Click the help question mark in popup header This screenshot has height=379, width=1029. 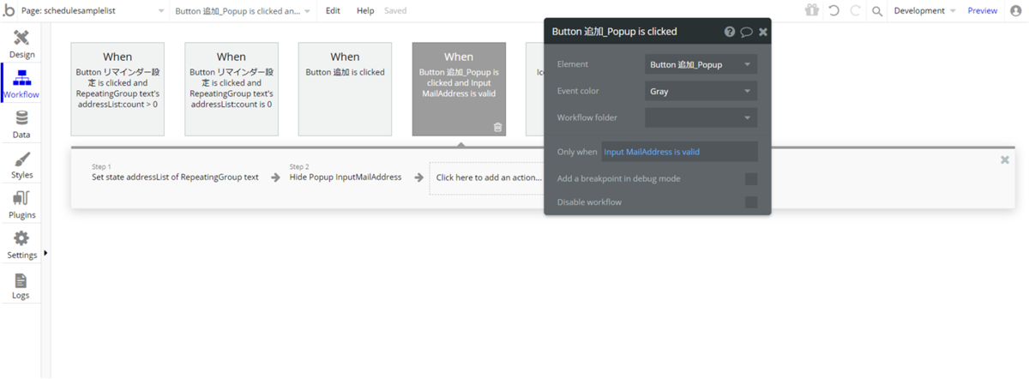(x=730, y=32)
